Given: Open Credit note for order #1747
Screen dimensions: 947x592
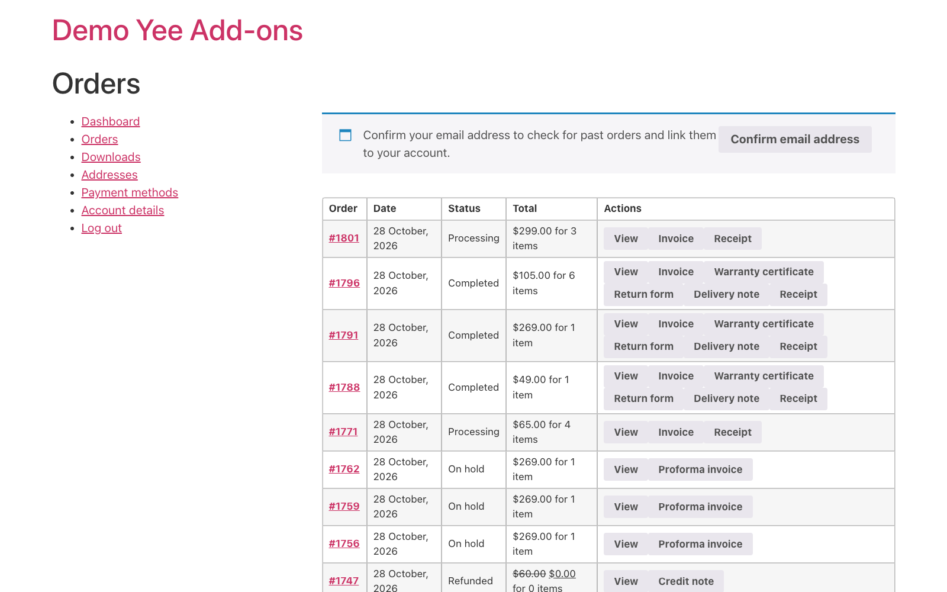Looking at the screenshot, I should 686,581.
